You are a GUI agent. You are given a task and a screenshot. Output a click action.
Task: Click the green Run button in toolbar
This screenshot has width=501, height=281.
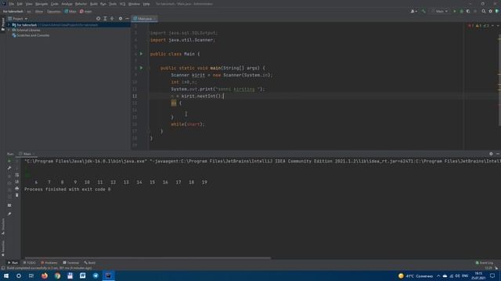point(455,11)
